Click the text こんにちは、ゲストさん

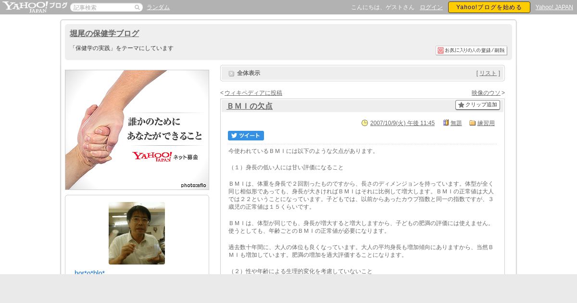pos(383,7)
